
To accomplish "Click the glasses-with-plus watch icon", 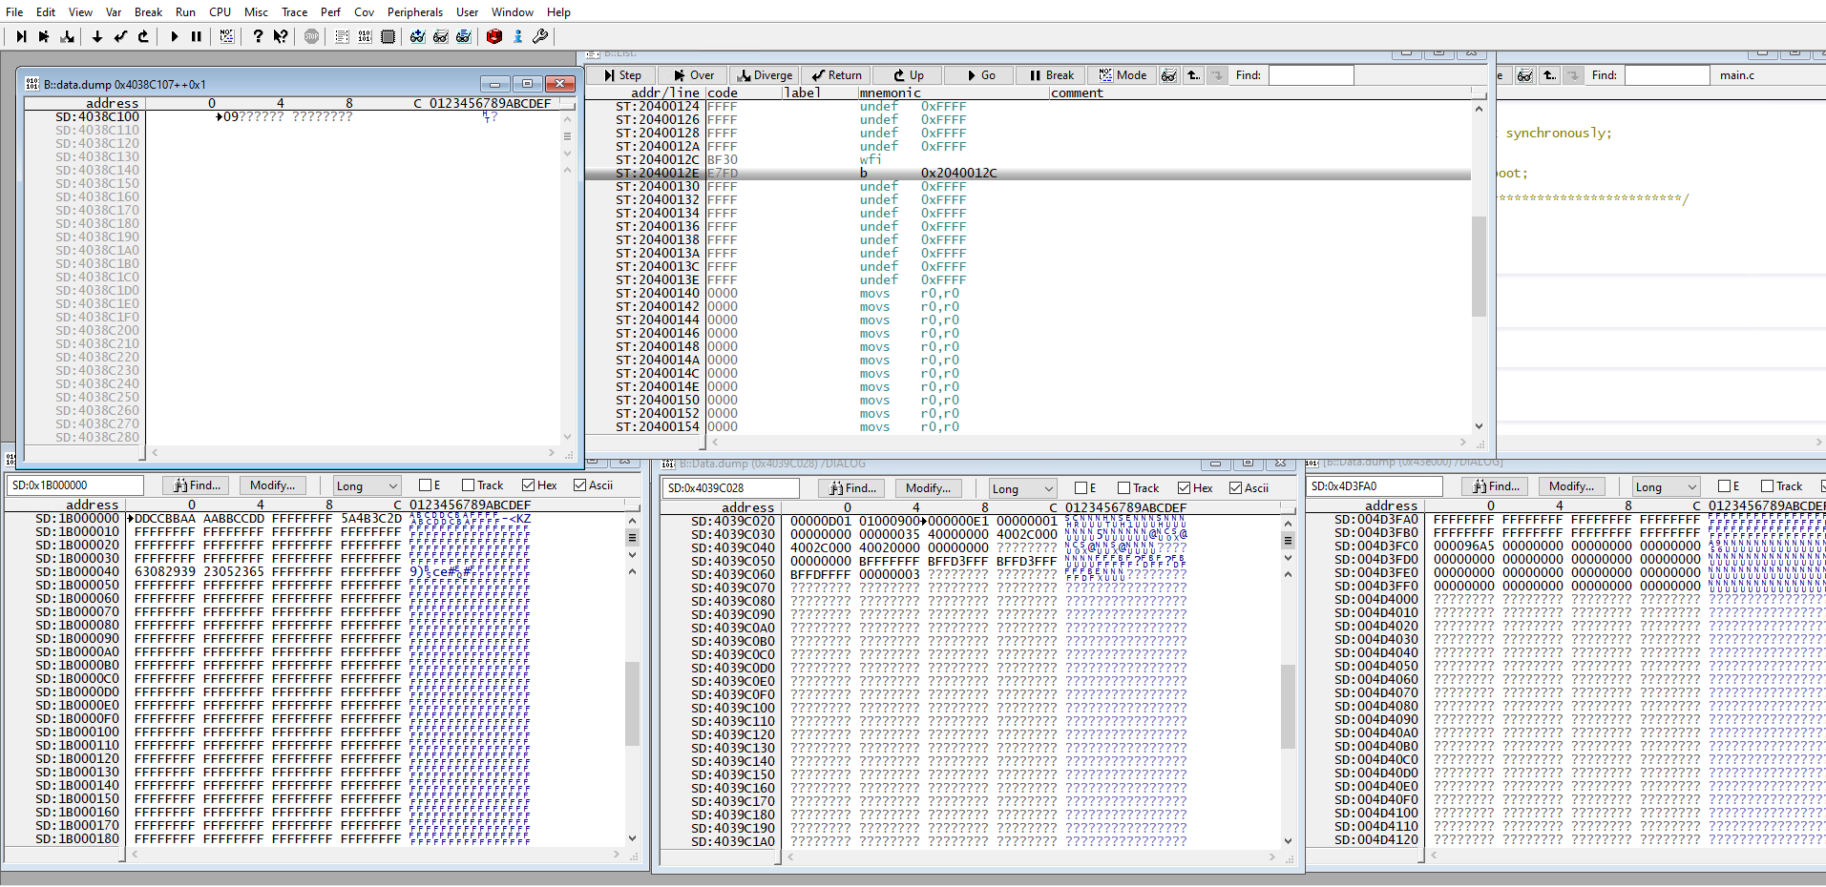I will (418, 36).
